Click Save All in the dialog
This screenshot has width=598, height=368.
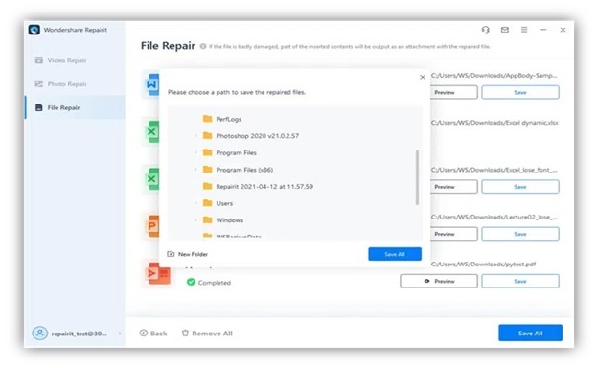pos(395,254)
